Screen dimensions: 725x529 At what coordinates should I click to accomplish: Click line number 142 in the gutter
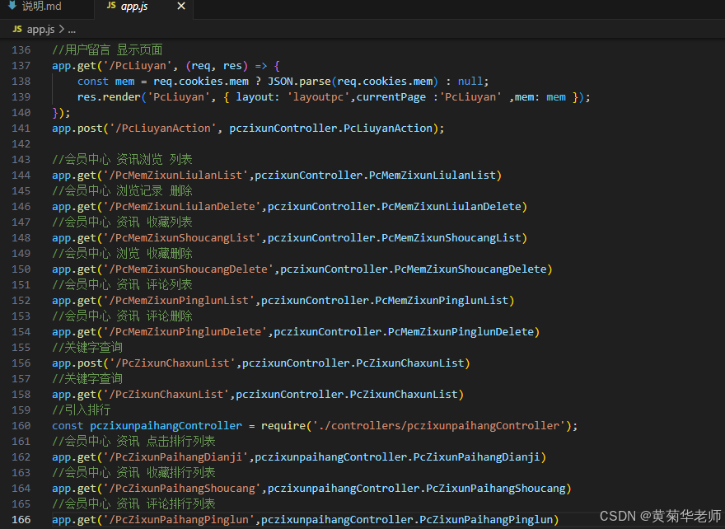[x=21, y=144]
